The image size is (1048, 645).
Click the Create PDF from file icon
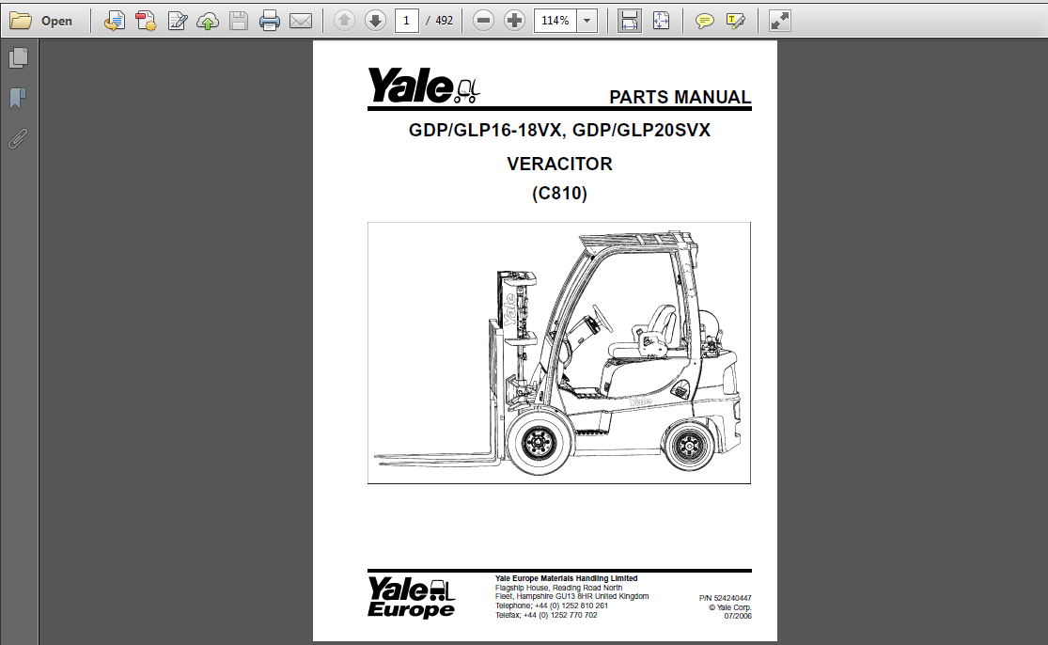pyautogui.click(x=115, y=22)
